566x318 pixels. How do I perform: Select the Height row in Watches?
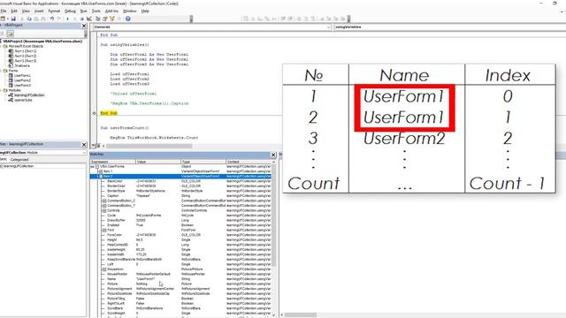[180, 239]
